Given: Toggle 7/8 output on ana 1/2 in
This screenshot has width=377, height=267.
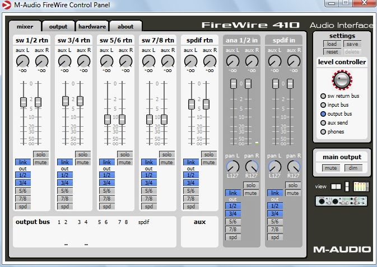Looking at the screenshot, I should tap(232, 230).
